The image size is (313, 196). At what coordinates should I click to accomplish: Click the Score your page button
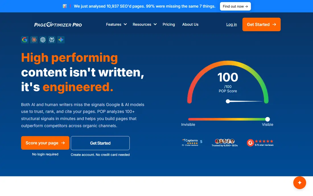tap(45, 143)
